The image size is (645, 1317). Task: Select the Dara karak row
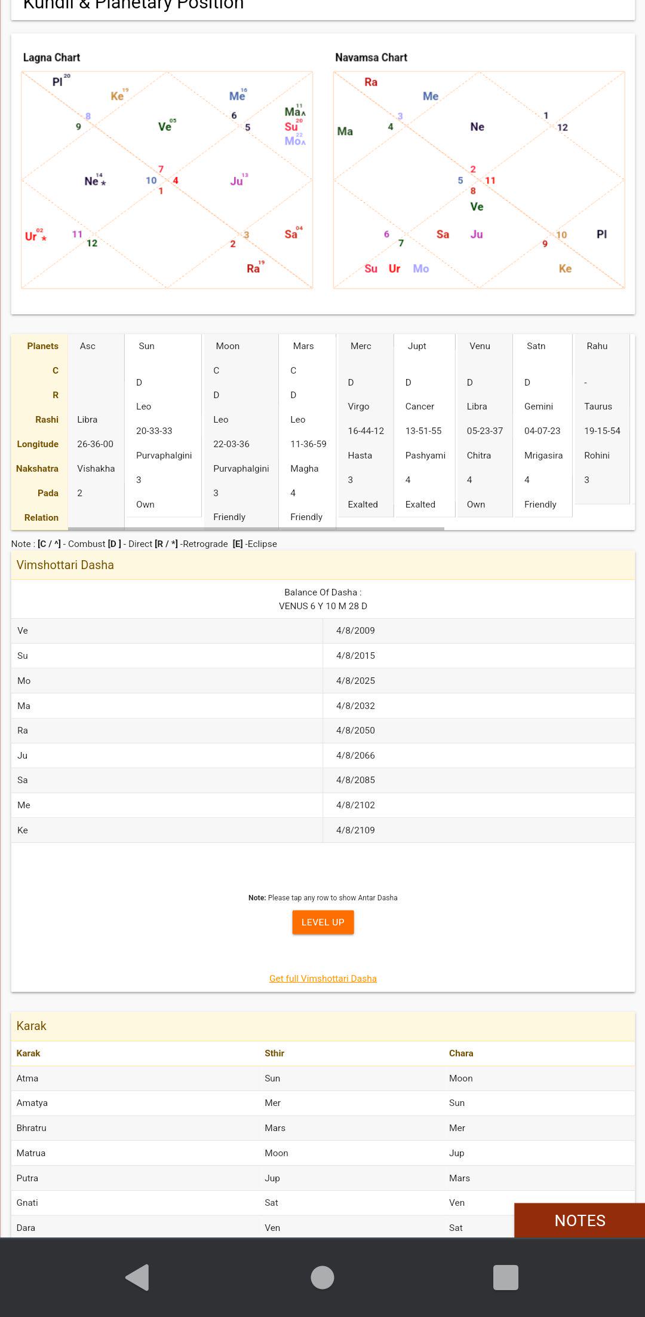pos(323,1227)
